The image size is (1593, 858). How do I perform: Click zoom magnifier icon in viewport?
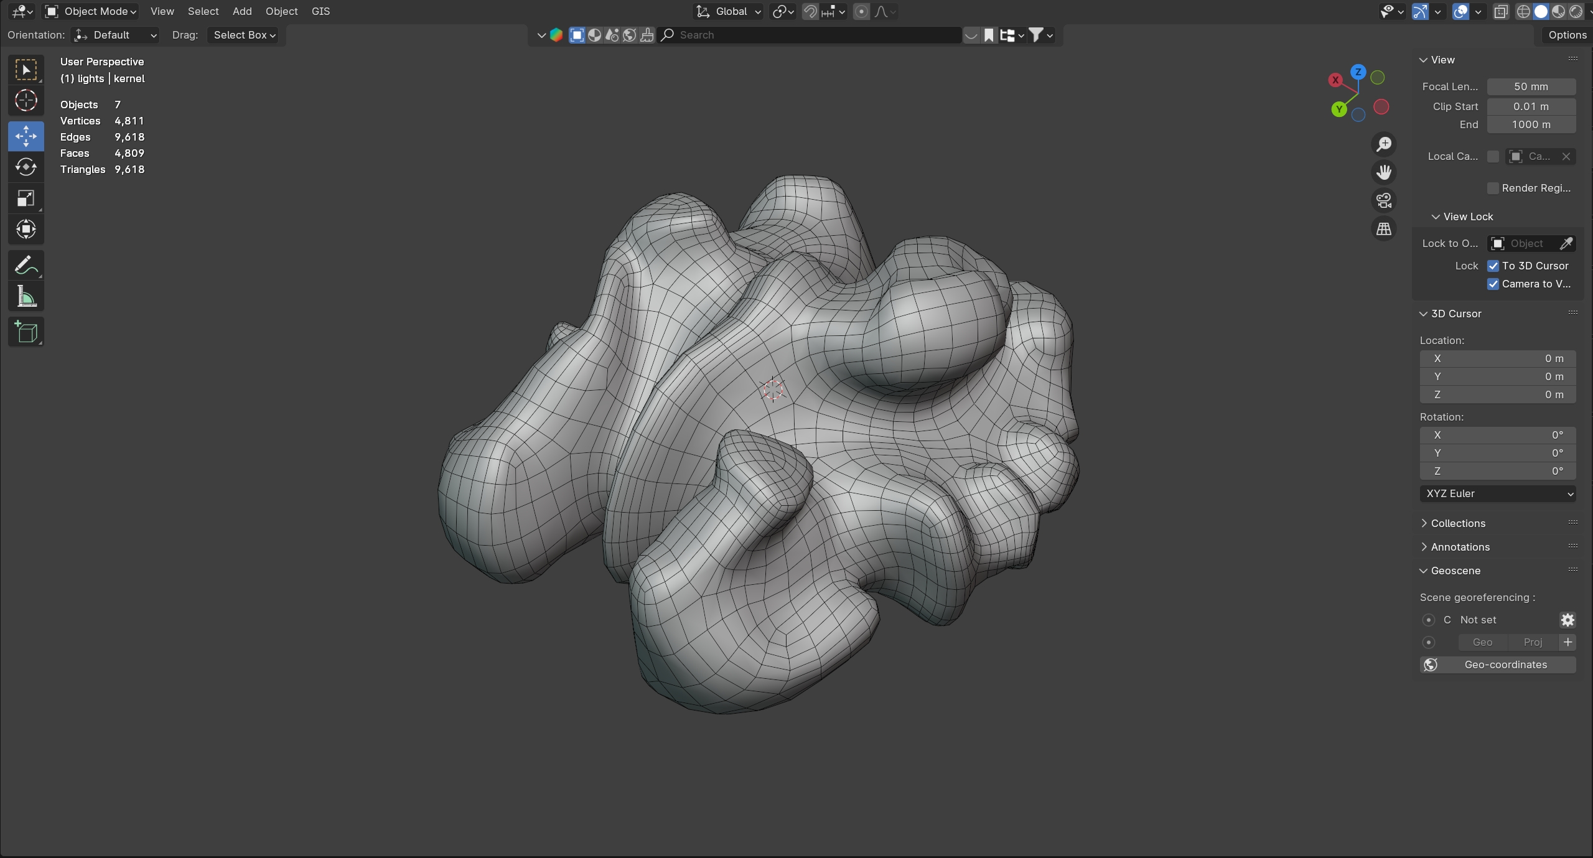(x=1383, y=144)
